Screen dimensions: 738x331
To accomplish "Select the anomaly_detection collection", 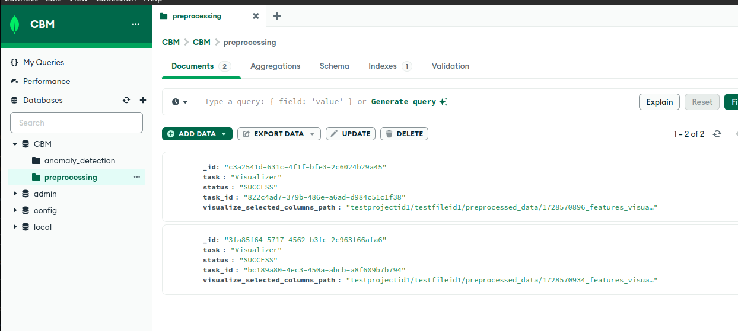I will [79, 160].
